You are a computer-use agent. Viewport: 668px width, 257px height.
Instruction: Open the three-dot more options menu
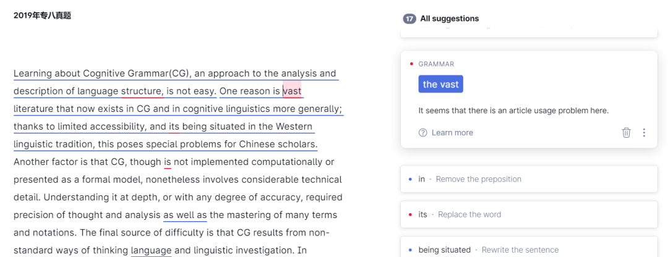pos(644,133)
